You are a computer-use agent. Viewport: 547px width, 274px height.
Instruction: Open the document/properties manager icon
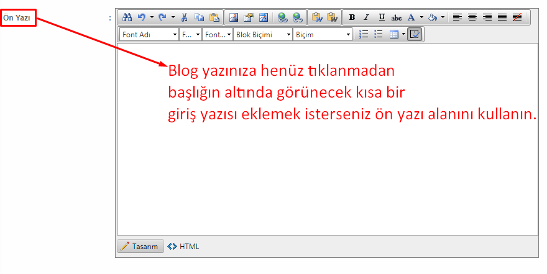pos(249,17)
